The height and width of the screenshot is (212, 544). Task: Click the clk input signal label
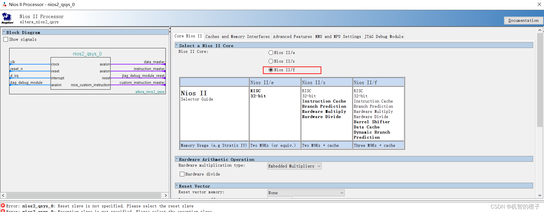(x=13, y=62)
